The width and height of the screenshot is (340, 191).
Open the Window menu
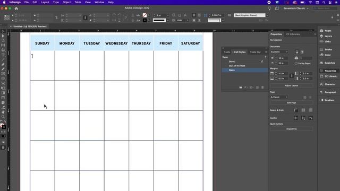click(99, 2)
